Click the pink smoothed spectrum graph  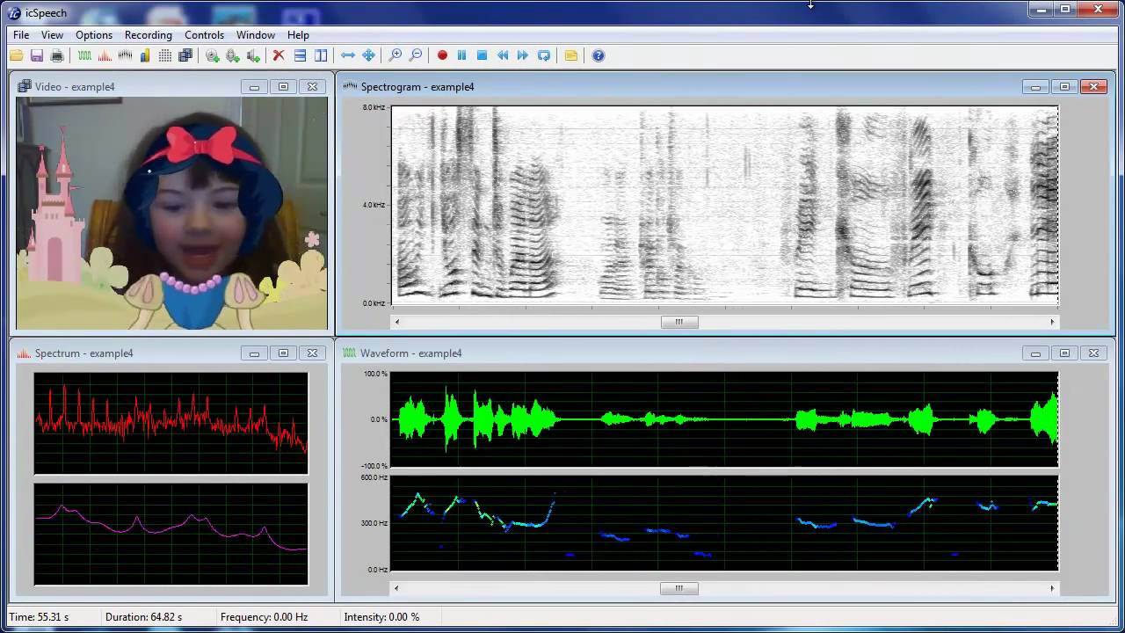171,534
